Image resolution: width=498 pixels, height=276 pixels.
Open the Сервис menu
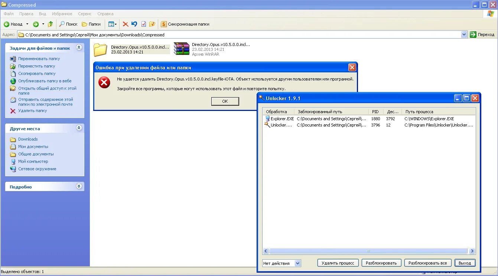pos(85,14)
